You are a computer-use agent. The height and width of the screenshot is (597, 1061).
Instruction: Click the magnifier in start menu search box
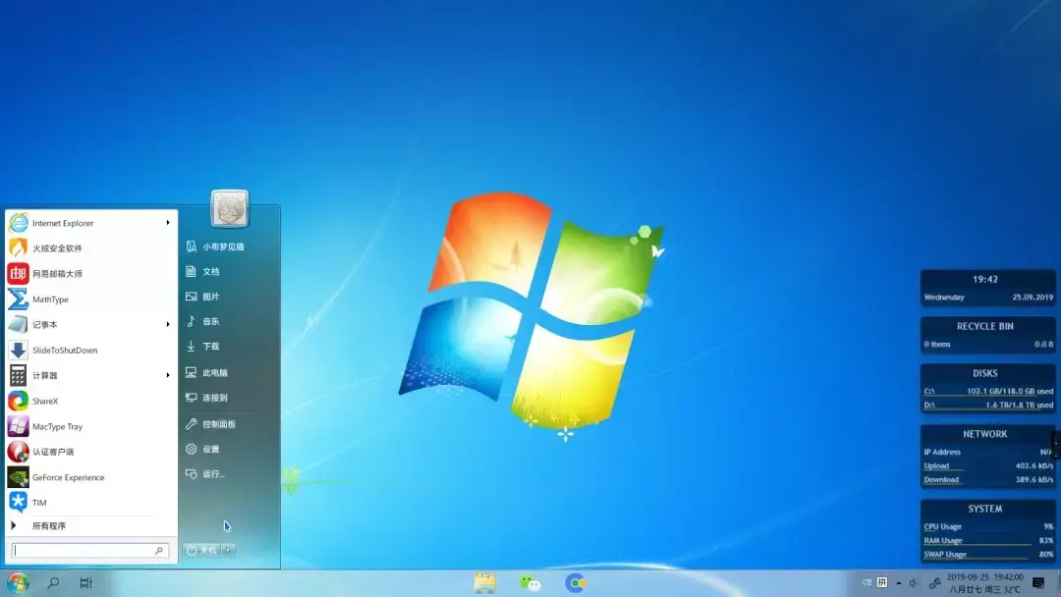pos(159,550)
